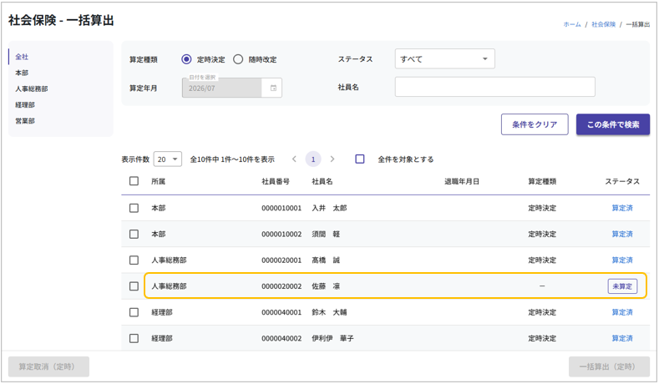Click the 未算定 status for 佐藤 凜
659x384 pixels.
(622, 286)
